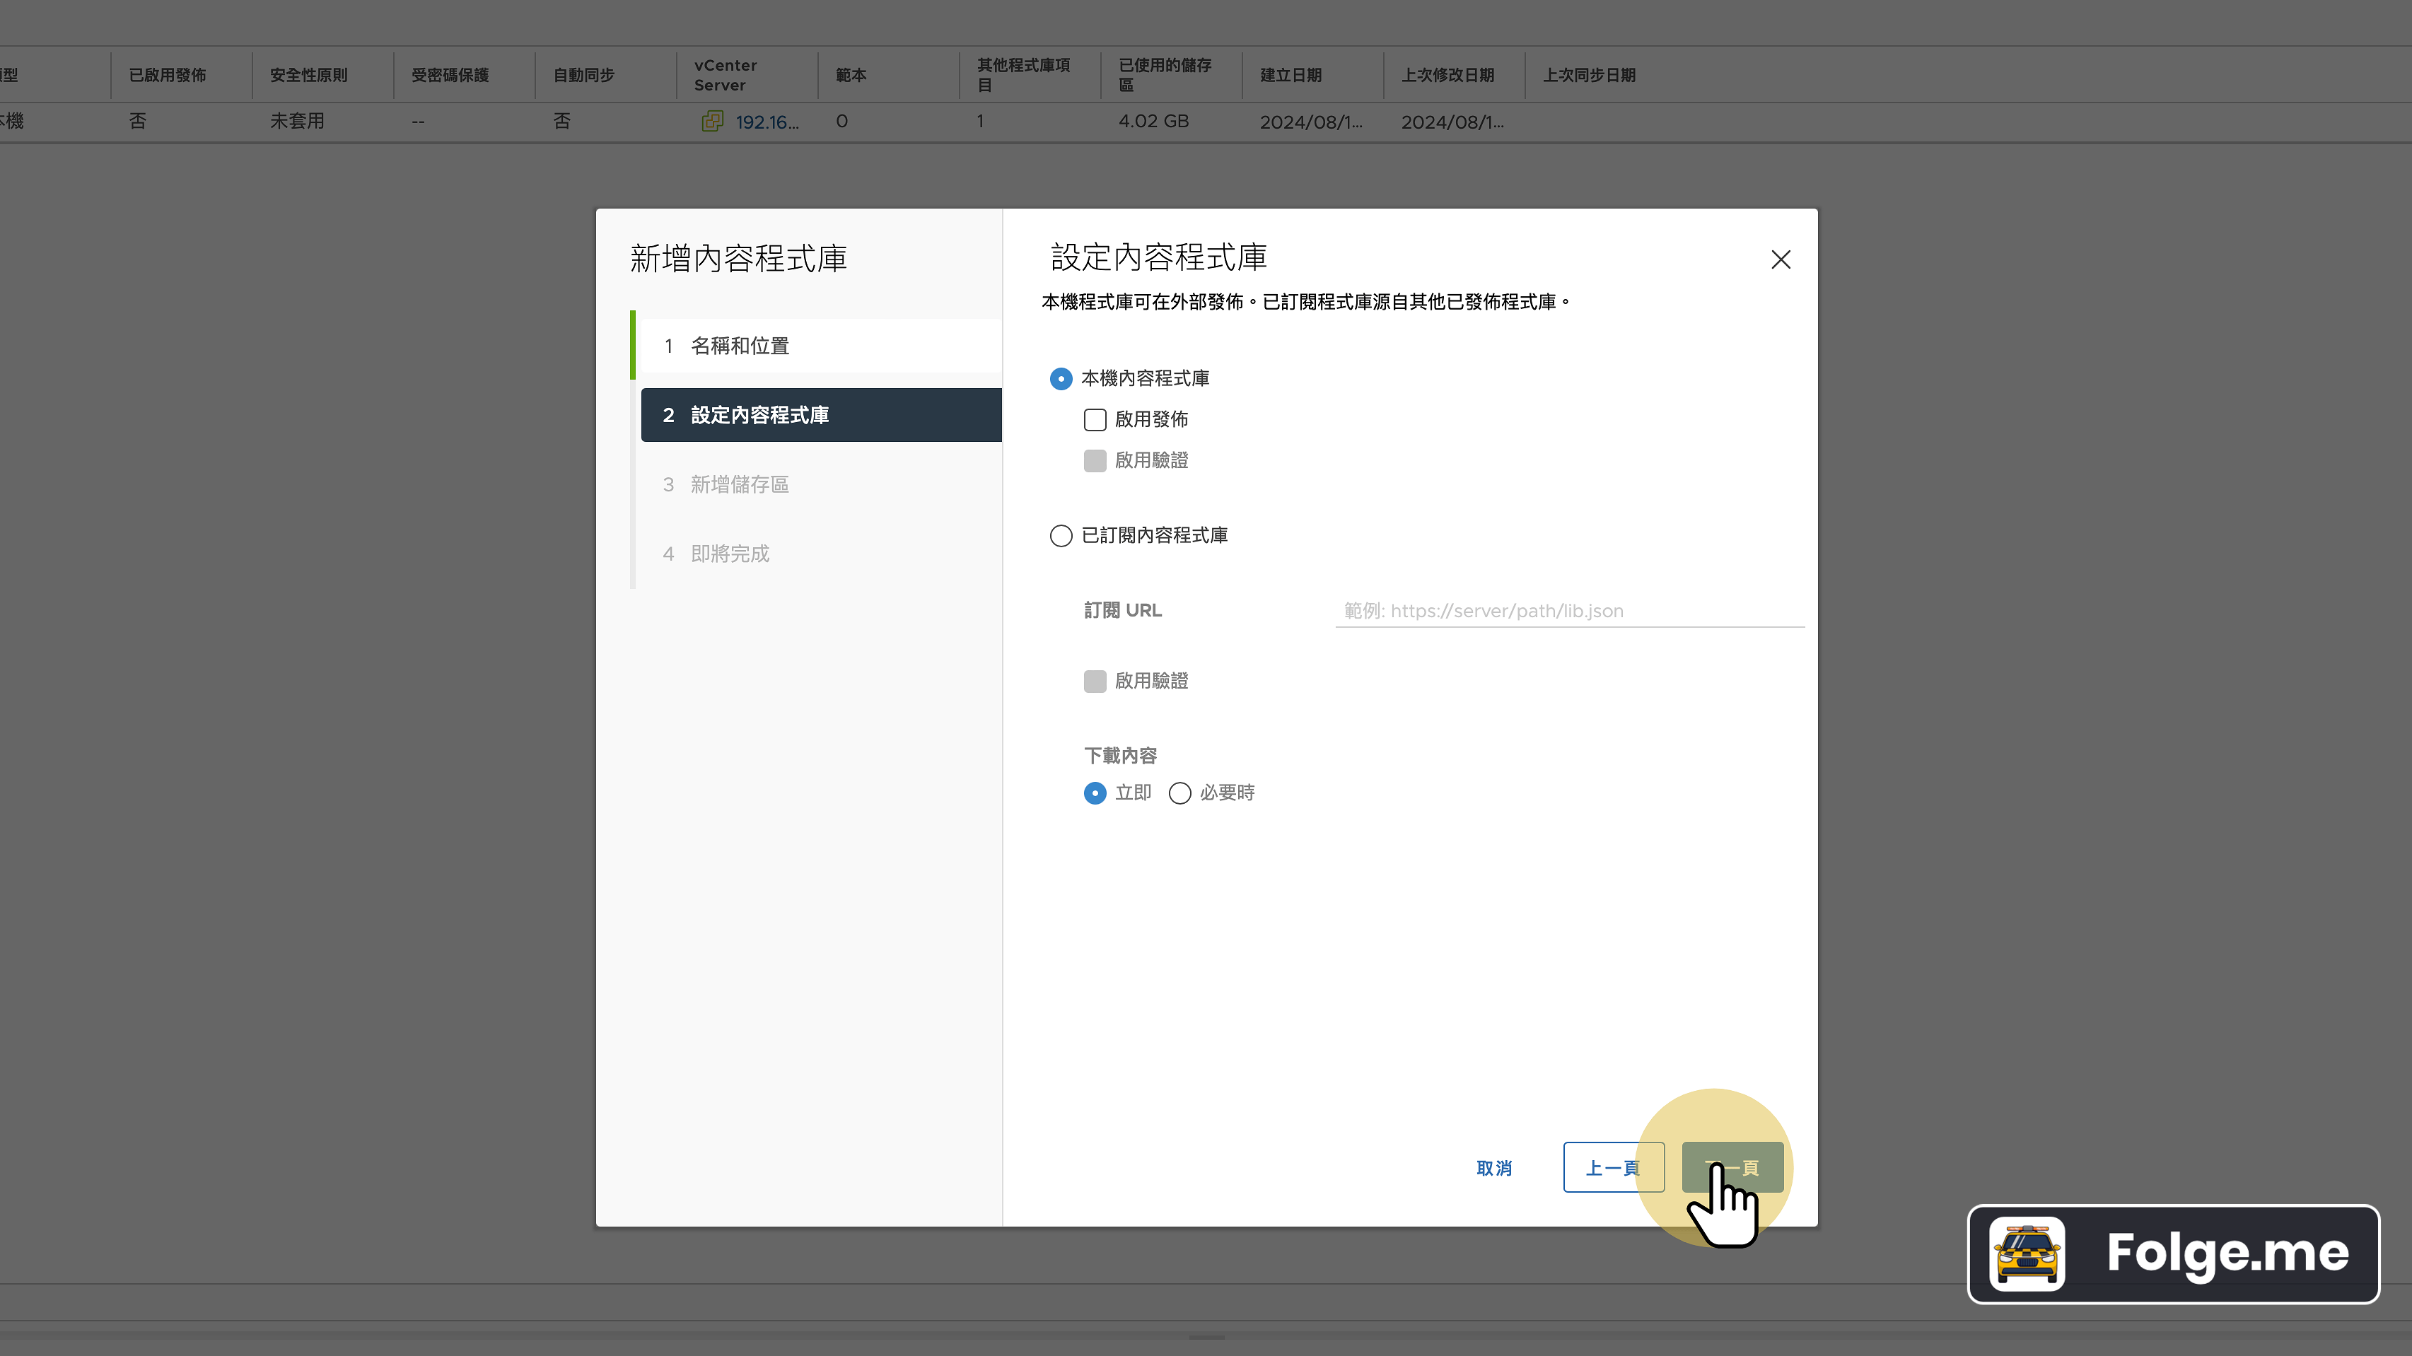Viewport: 2412px width, 1356px height.
Task: Go to step 1 名稱和位置
Action: pyautogui.click(x=739, y=346)
